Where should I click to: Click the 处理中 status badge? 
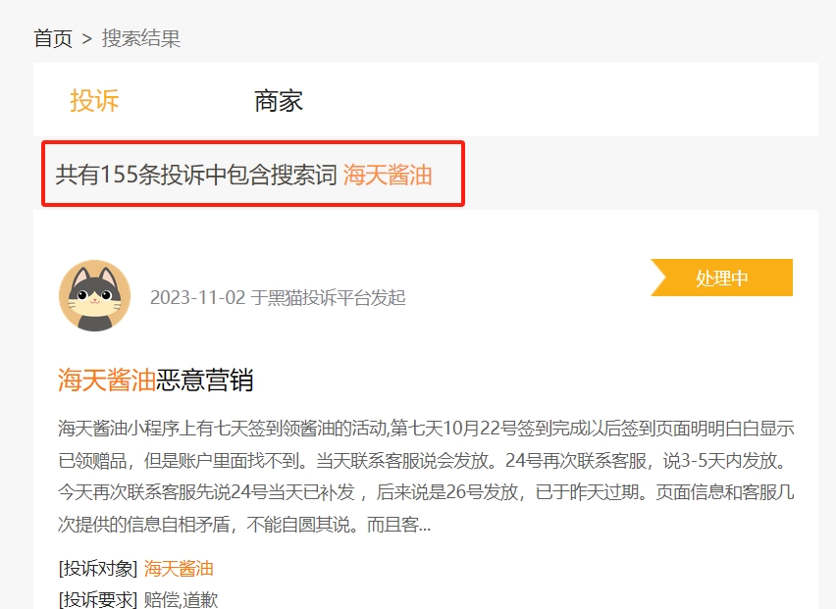point(721,278)
